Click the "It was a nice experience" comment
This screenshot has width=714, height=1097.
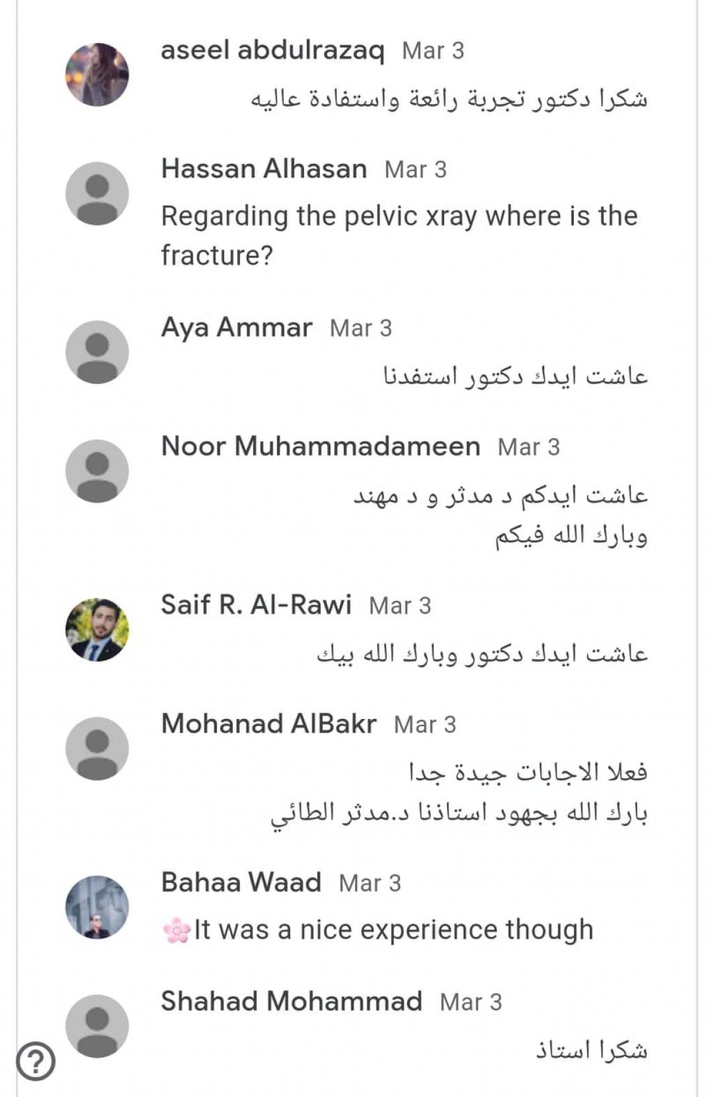coord(393,930)
